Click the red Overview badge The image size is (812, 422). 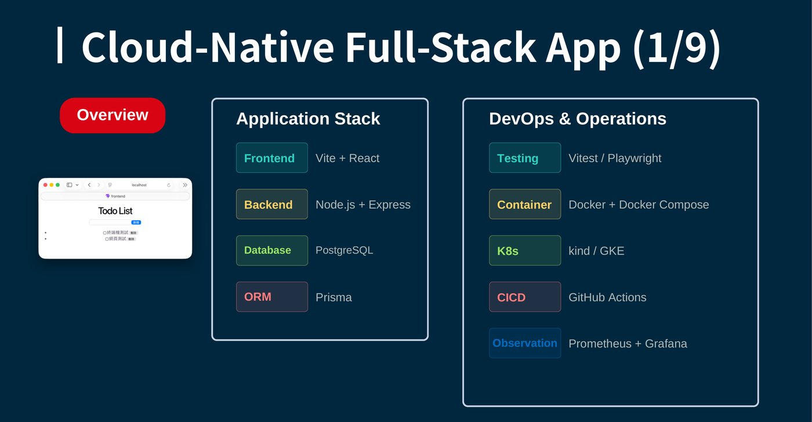(x=113, y=115)
